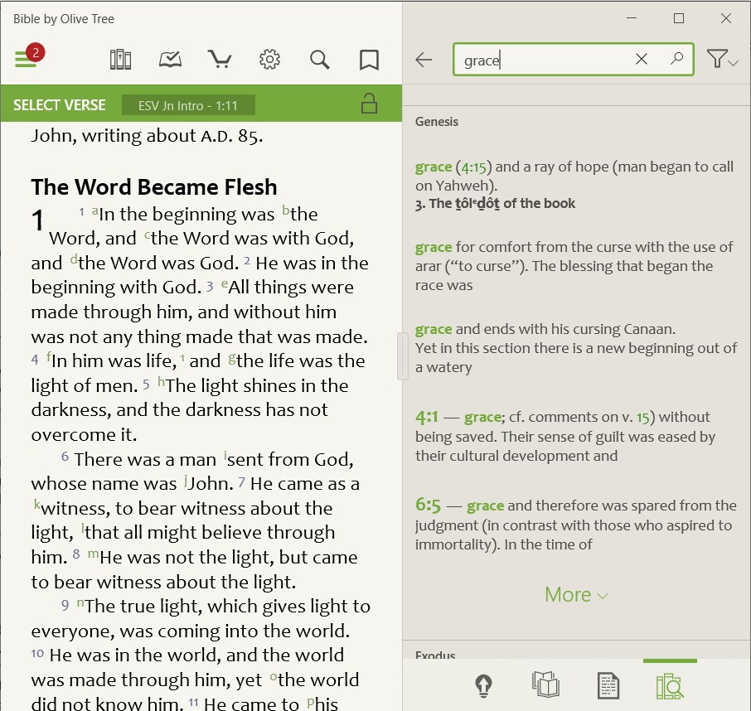This screenshot has height=711, width=751.
Task: Switch to the Resource Guide lightbulb tab
Action: click(484, 685)
